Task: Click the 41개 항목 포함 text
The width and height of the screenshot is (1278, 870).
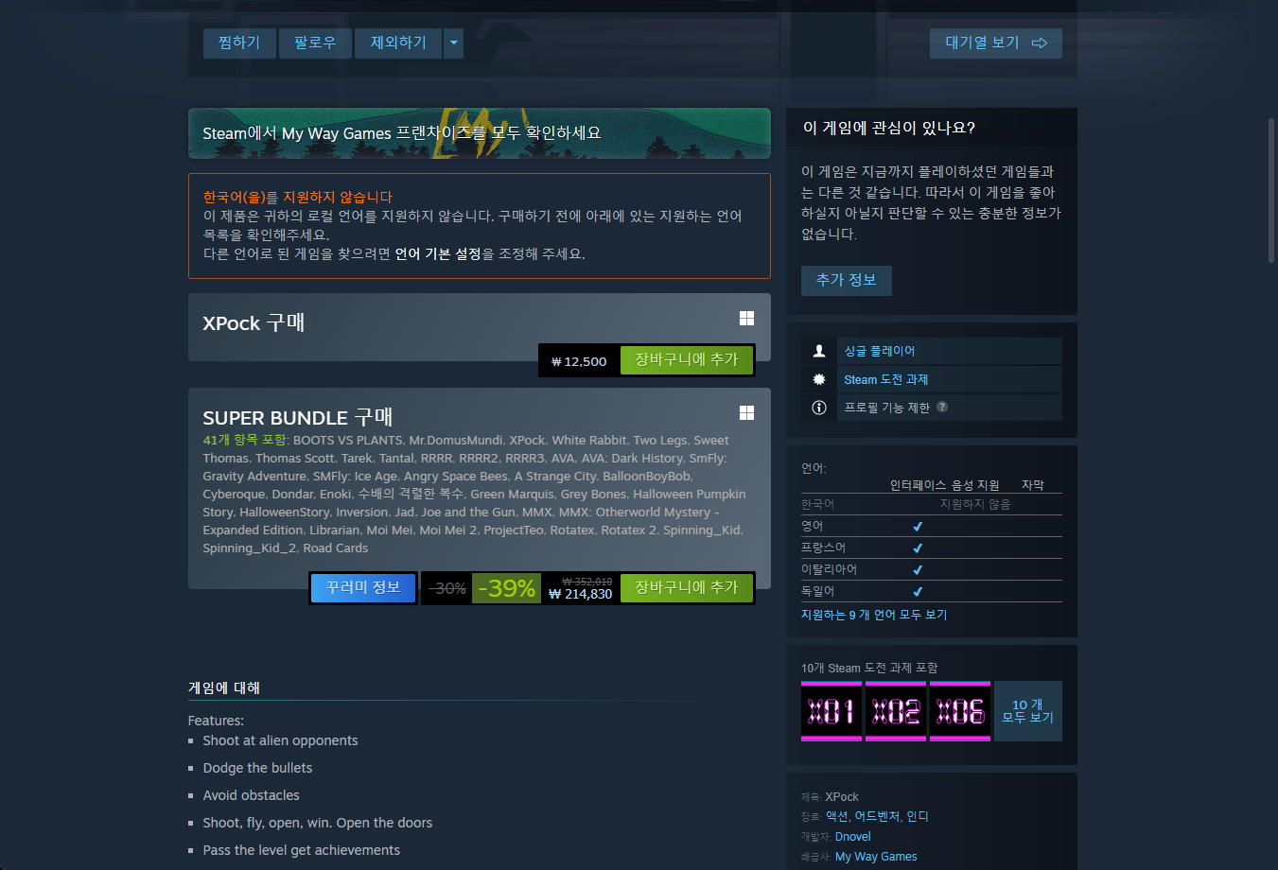Action: 246,440
